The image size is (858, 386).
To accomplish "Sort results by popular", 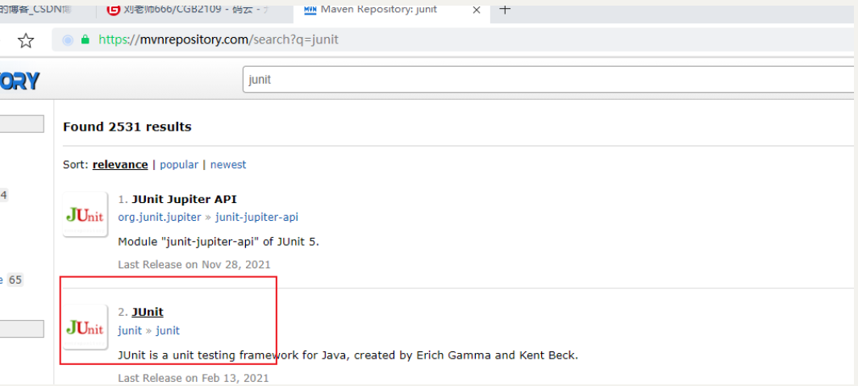I will tap(179, 164).
